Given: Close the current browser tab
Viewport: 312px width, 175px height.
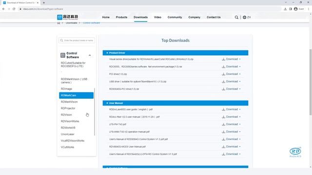Looking at the screenshot, I should tap(38, 3).
